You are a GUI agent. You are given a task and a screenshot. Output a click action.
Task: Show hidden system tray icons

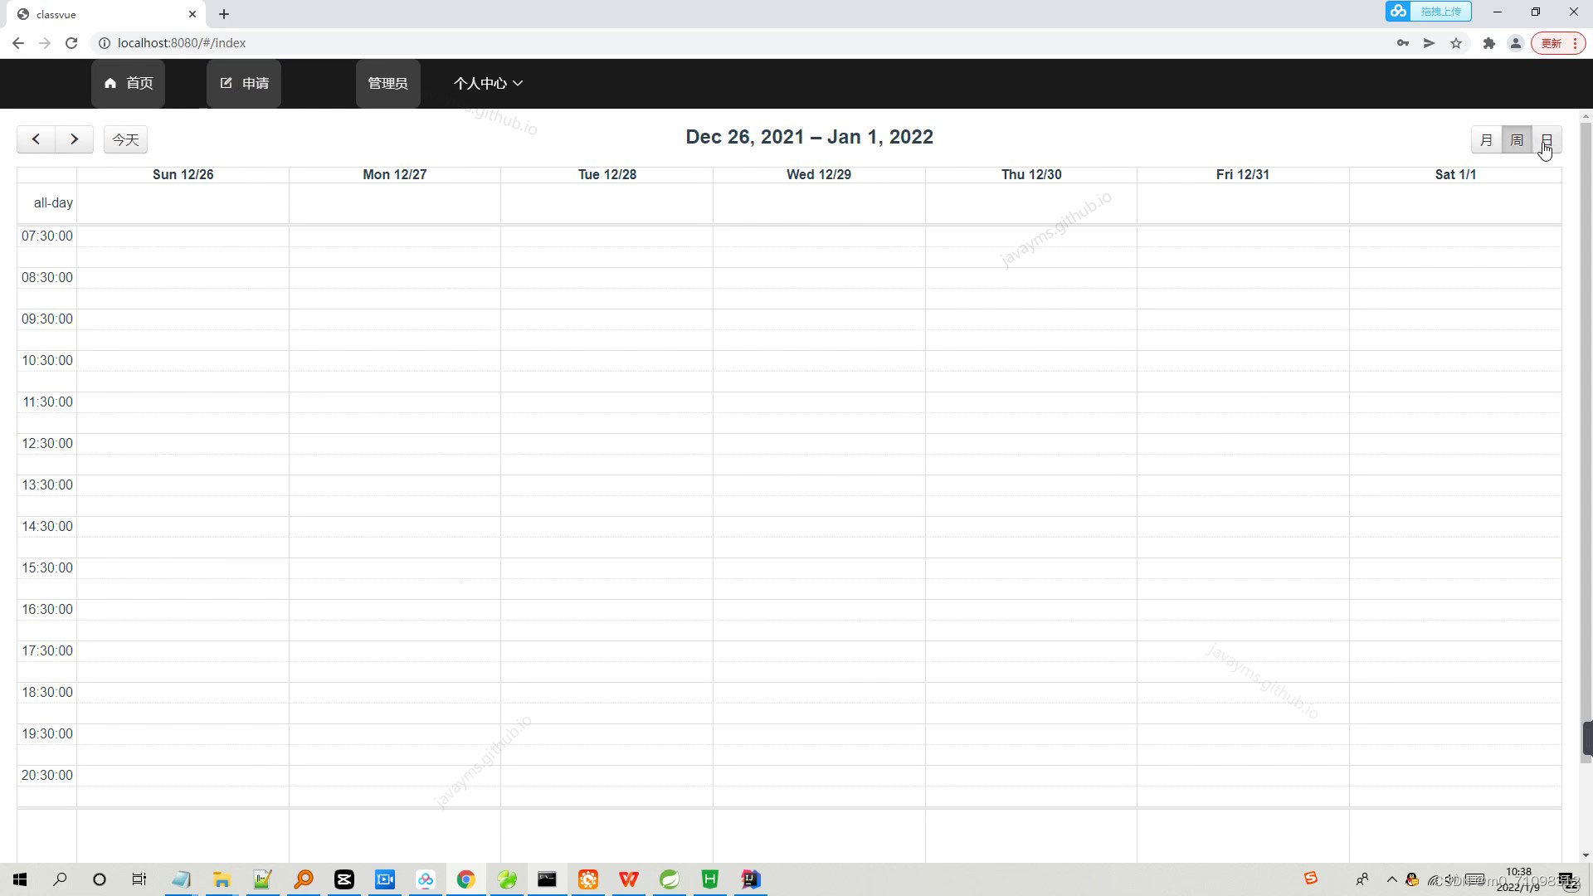tap(1391, 879)
